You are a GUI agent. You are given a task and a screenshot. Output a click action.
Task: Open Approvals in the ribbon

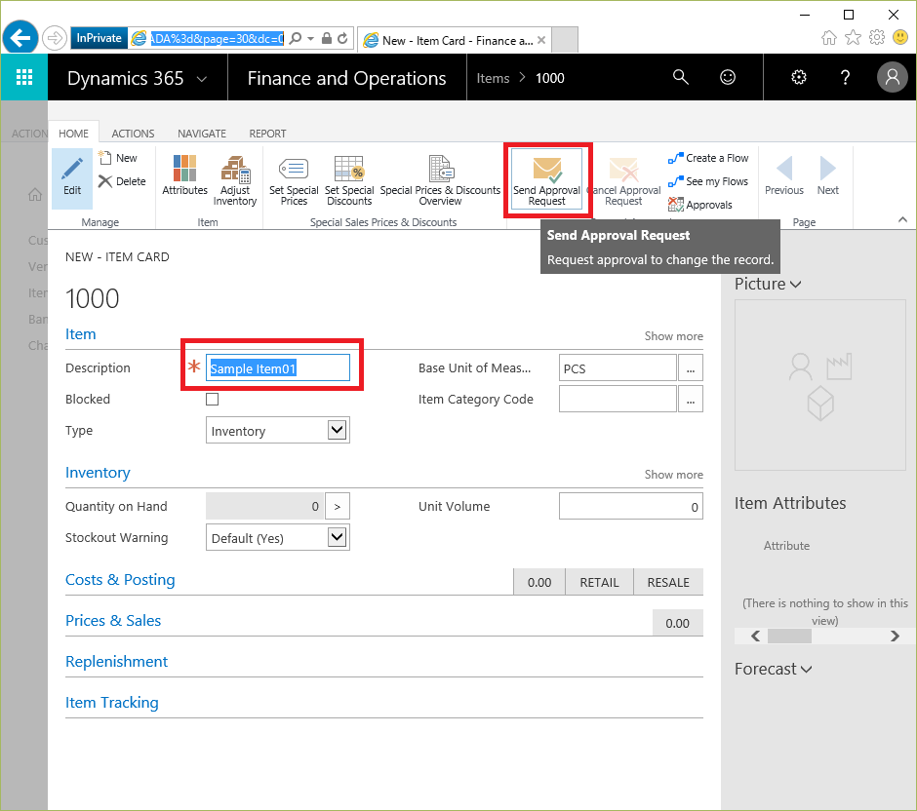(x=700, y=205)
